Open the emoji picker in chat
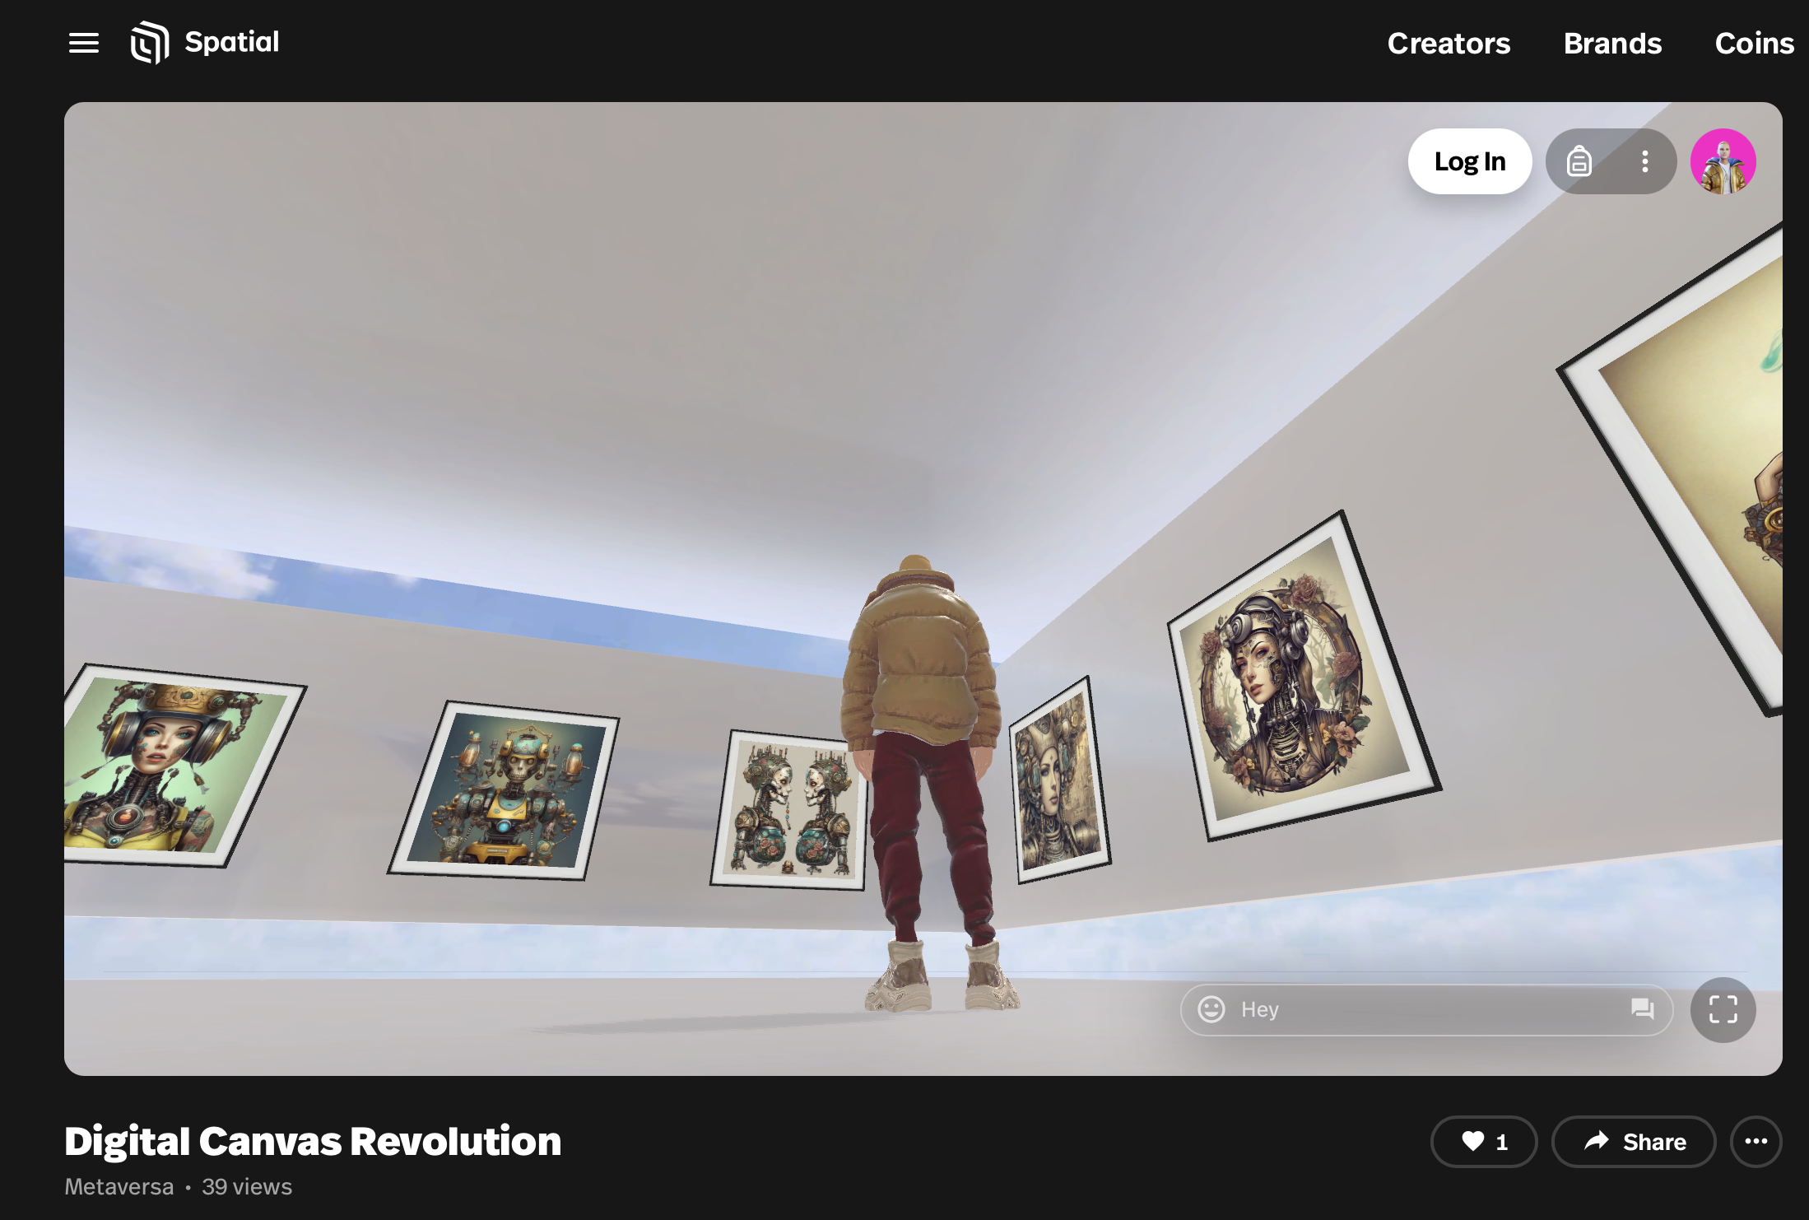The width and height of the screenshot is (1809, 1220). tap(1211, 1009)
